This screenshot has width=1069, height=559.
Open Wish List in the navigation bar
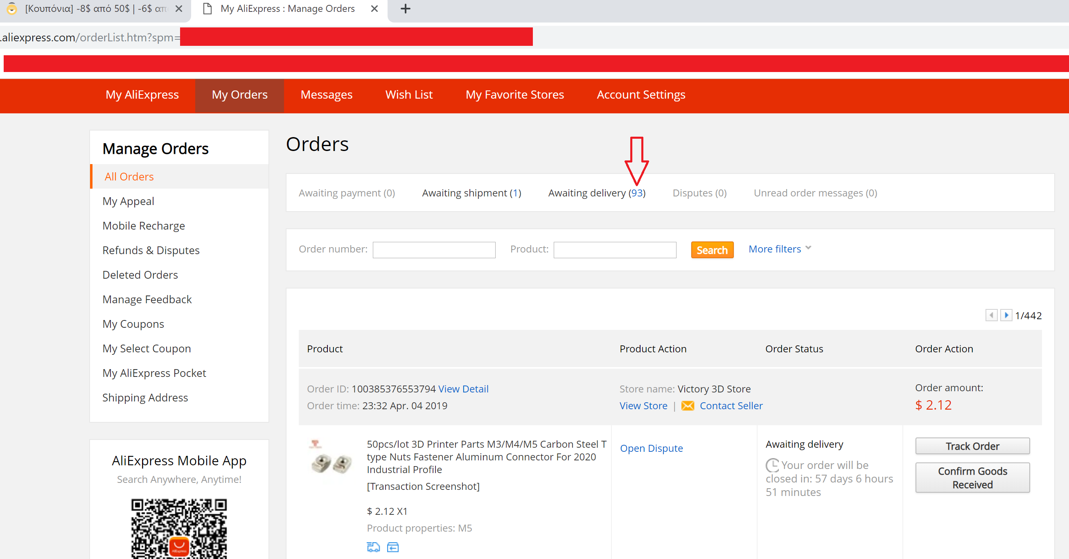[409, 95]
